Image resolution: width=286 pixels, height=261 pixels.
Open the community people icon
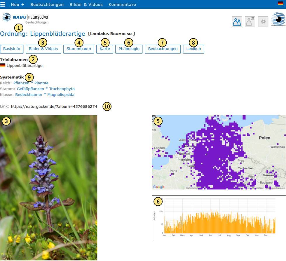click(x=237, y=22)
